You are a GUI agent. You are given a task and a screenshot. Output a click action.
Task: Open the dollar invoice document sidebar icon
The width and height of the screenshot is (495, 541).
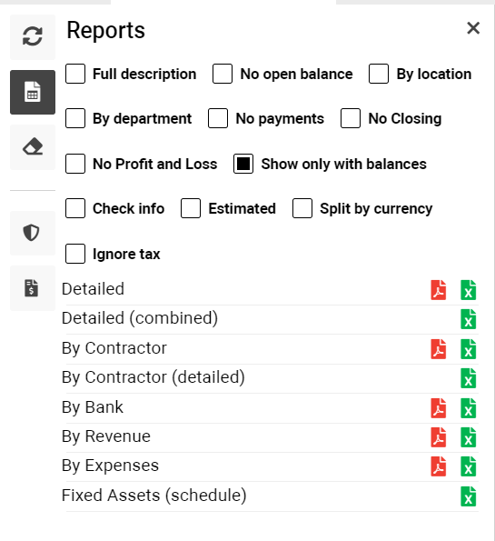click(x=33, y=288)
